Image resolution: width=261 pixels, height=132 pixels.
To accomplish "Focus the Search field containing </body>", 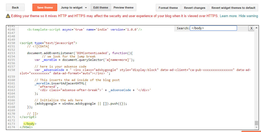I will [213, 28].
